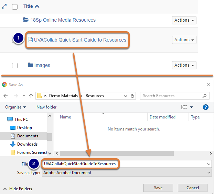Click the expand-view diagonal arrows icon
Screen dimensions: 214x194
pyautogui.click(x=4, y=6)
